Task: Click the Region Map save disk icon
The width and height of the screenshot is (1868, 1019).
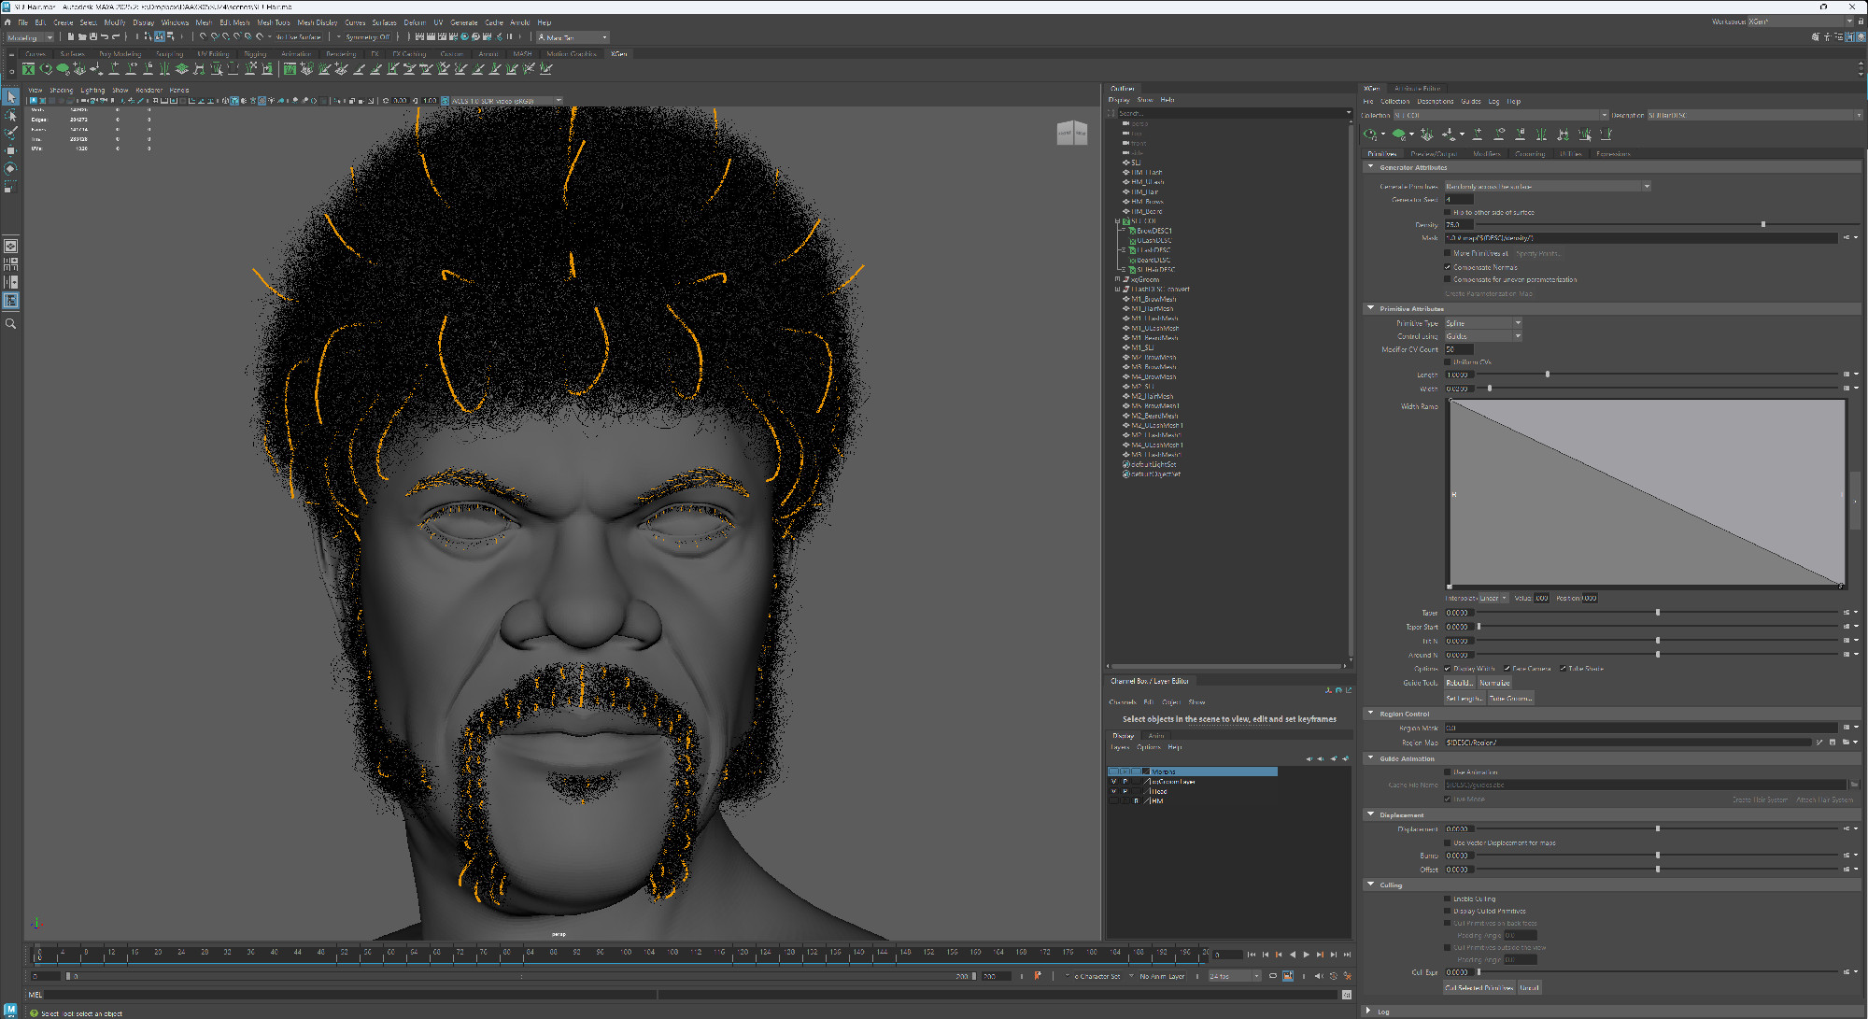Action: [x=1833, y=743]
